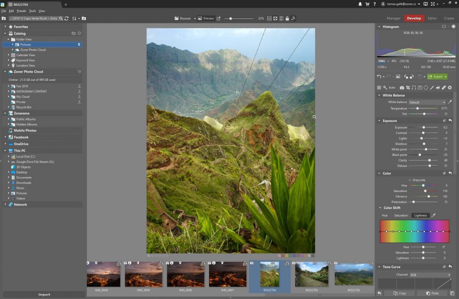Toggle histogram clipping indicator circle
Viewport: 459px width, 299px height.
[x=453, y=27]
